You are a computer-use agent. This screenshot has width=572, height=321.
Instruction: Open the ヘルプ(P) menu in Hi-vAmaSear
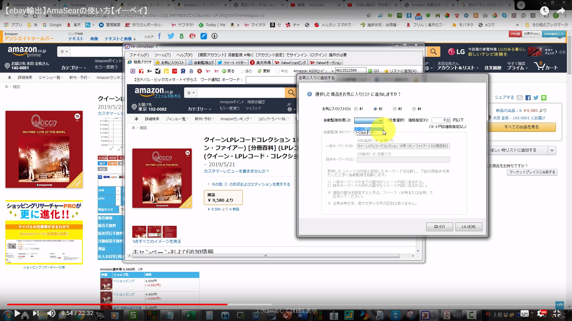click(184, 55)
